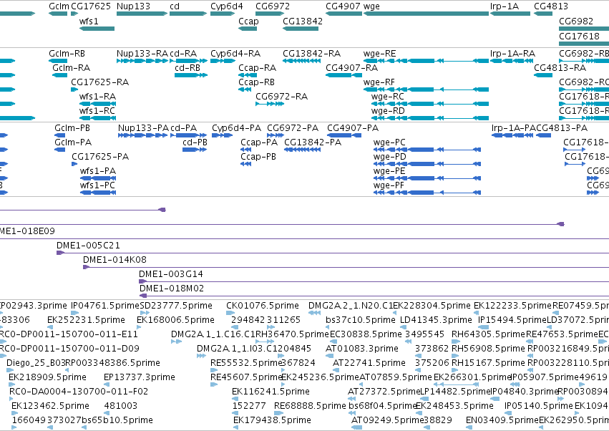The image size is (609, 431).
Task: Open the wfs1-RC transcript label
Action: click(97, 111)
